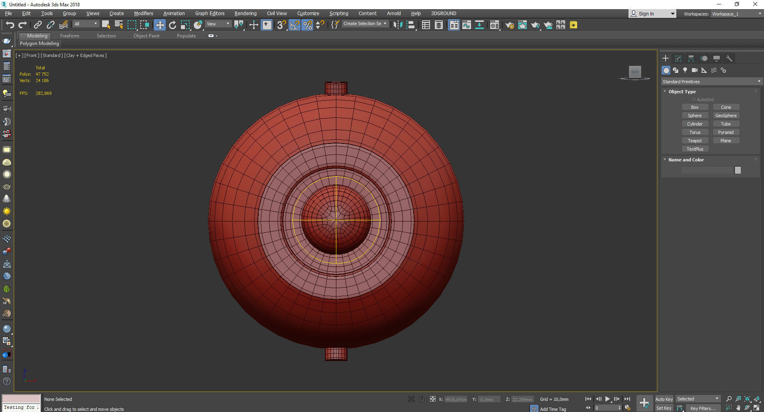Click the Polygon Modeling panel label
764x412 pixels.
(39, 43)
